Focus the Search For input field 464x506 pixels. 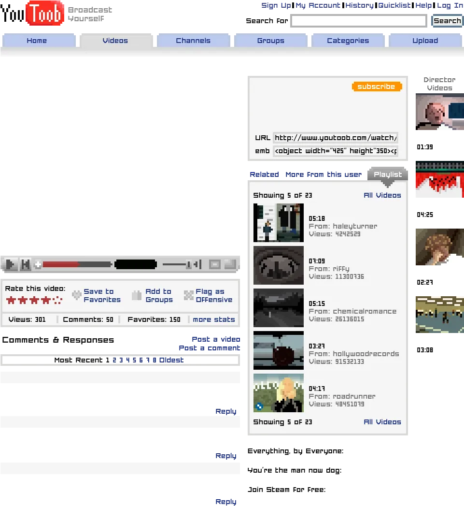pos(359,21)
